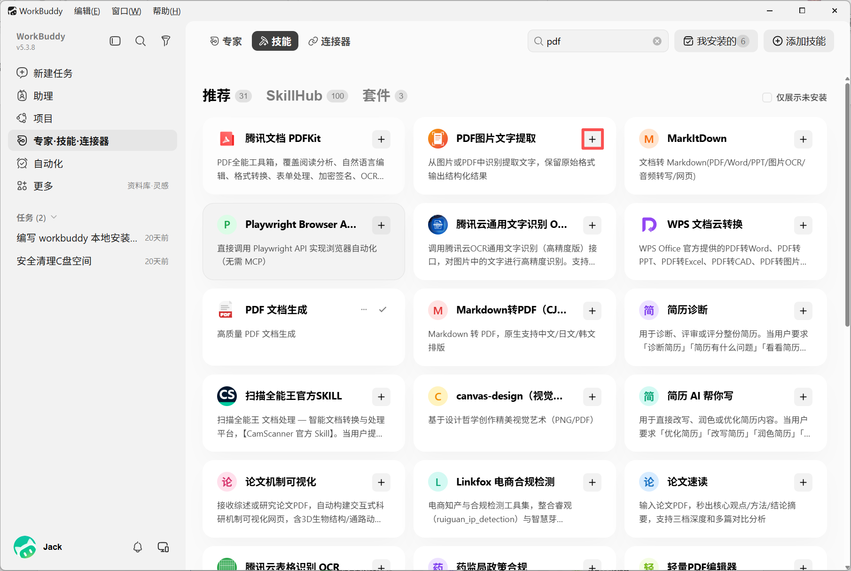
Task: Open 项目 in the sidebar
Action: [x=93, y=118]
